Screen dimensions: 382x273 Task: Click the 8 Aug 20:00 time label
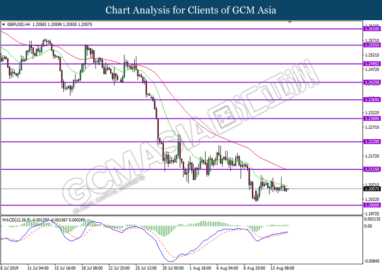(254, 268)
